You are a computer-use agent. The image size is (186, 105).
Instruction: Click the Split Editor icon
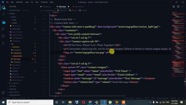click(178, 6)
